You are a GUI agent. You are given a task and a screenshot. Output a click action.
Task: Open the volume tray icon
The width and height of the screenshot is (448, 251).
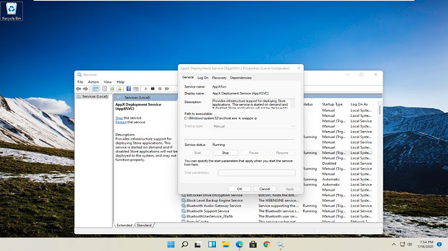point(409,244)
